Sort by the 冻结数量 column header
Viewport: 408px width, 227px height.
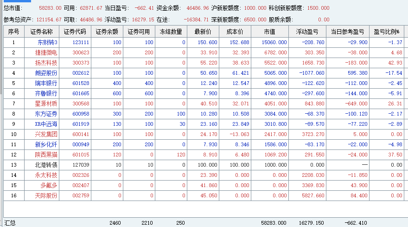point(171,32)
